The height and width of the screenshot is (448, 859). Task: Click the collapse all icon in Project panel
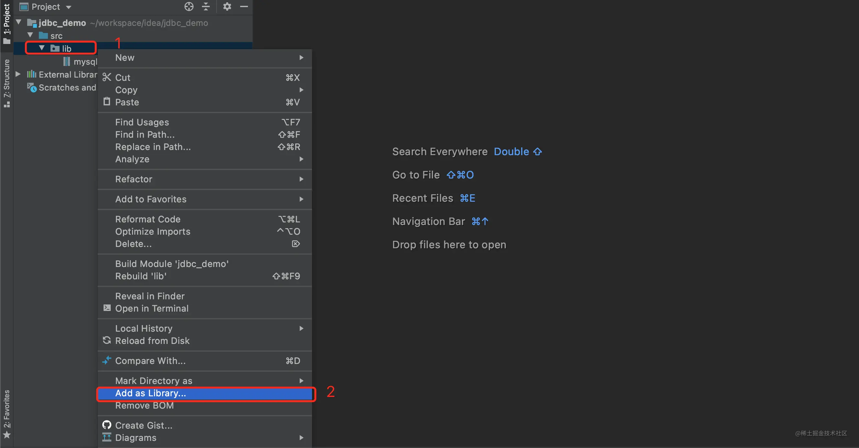point(206,7)
